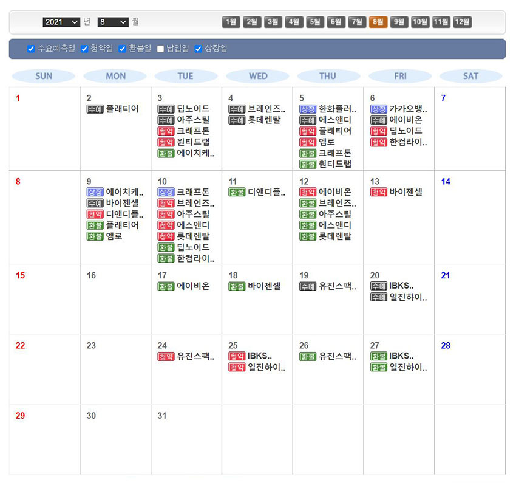Viewport: 516px width, 485px height.
Task: Click the 환불 badge for 디앤디플.. on the 11th
Action: [x=237, y=192]
